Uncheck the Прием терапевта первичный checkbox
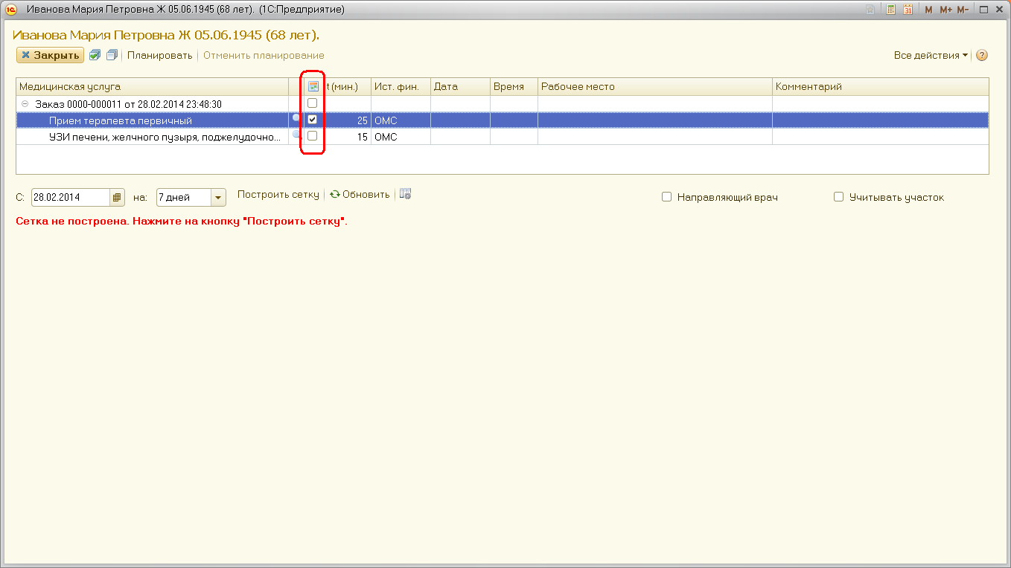Screen dimensions: 1011x568 [313, 120]
